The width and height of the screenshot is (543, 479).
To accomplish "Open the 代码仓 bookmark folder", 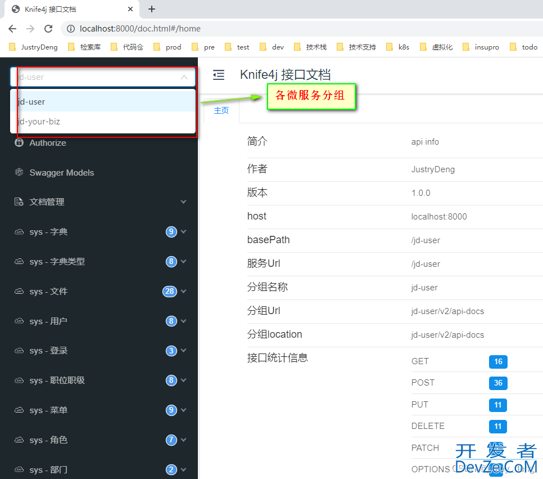I will pos(127,47).
